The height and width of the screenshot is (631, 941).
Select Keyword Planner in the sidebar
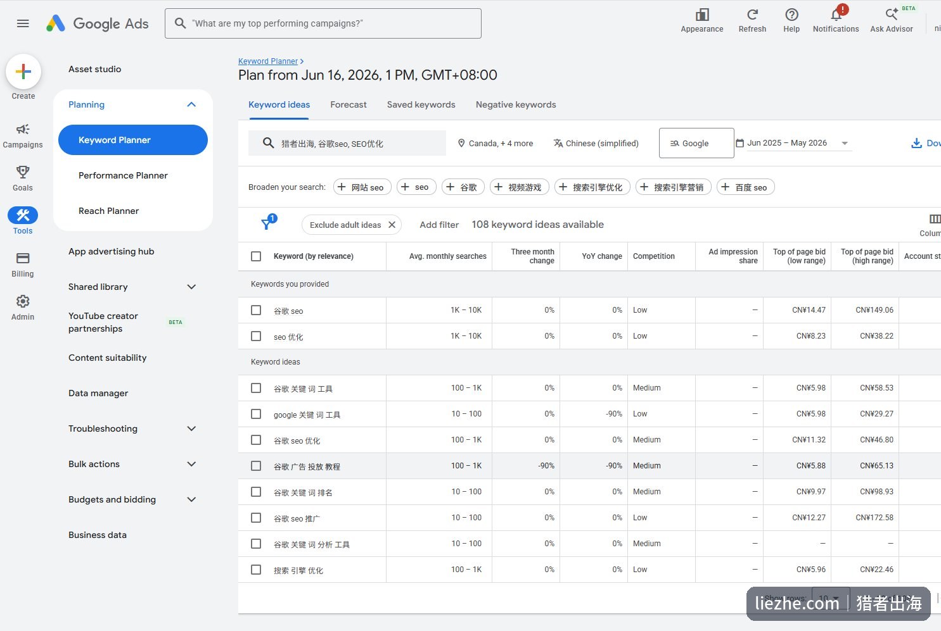133,140
